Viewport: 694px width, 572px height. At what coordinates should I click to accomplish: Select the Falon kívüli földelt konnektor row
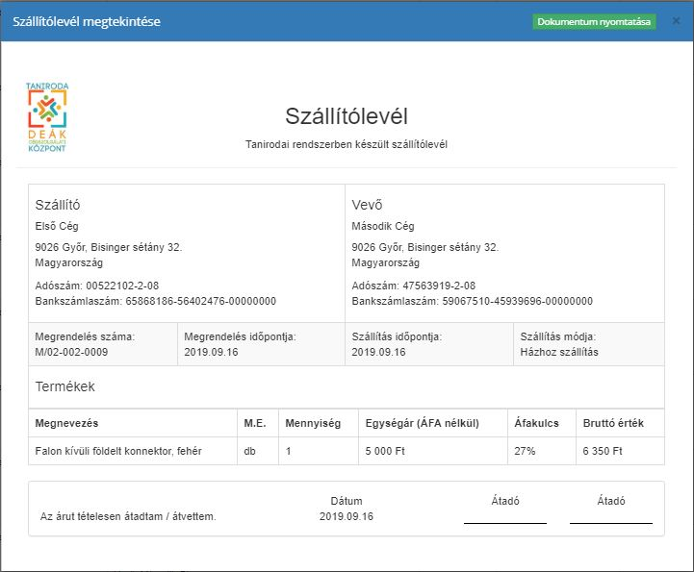(x=118, y=451)
